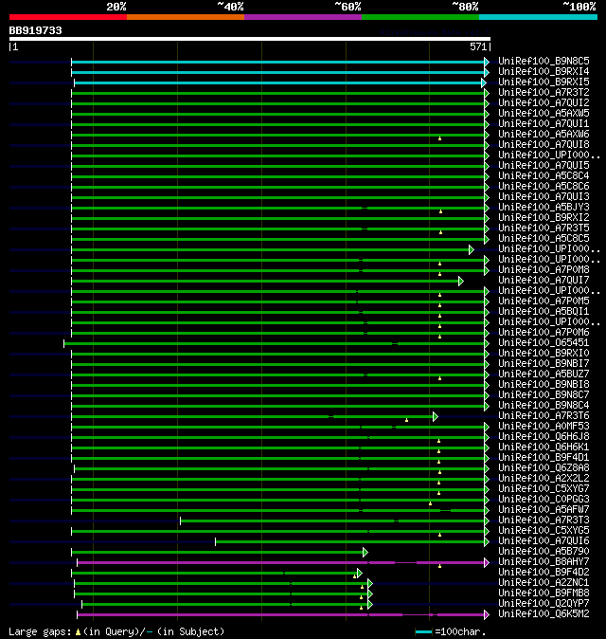The width and height of the screenshot is (606, 639).
Task: Select UniRef100_A5B790 label
Action: click(544, 552)
